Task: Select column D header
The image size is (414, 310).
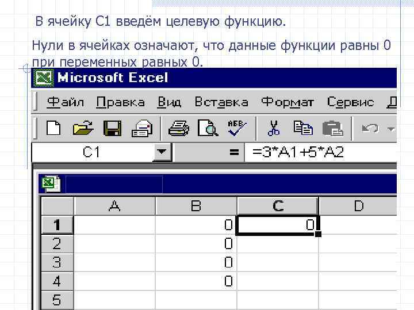Action: (358, 206)
